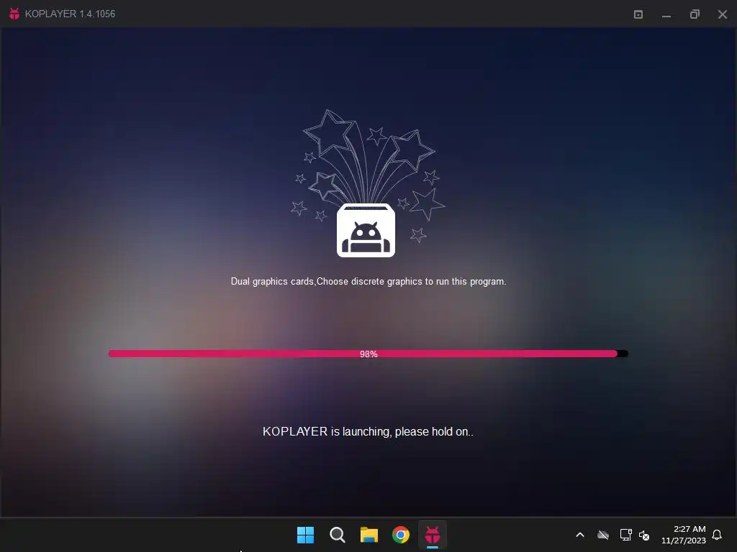This screenshot has height=552, width=737.
Task: Minimize the KOPLAYER window
Action: click(x=666, y=14)
